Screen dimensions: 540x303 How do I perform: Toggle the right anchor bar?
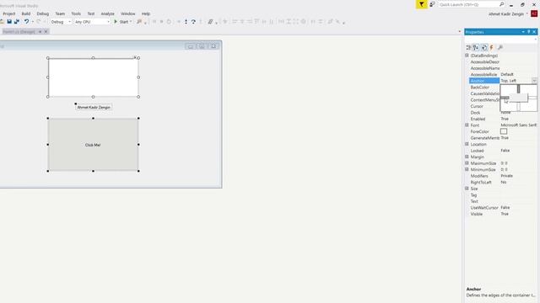click(532, 98)
